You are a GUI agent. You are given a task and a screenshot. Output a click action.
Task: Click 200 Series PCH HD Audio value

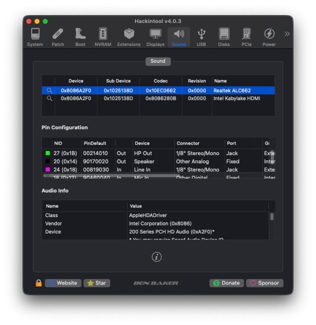(172, 232)
